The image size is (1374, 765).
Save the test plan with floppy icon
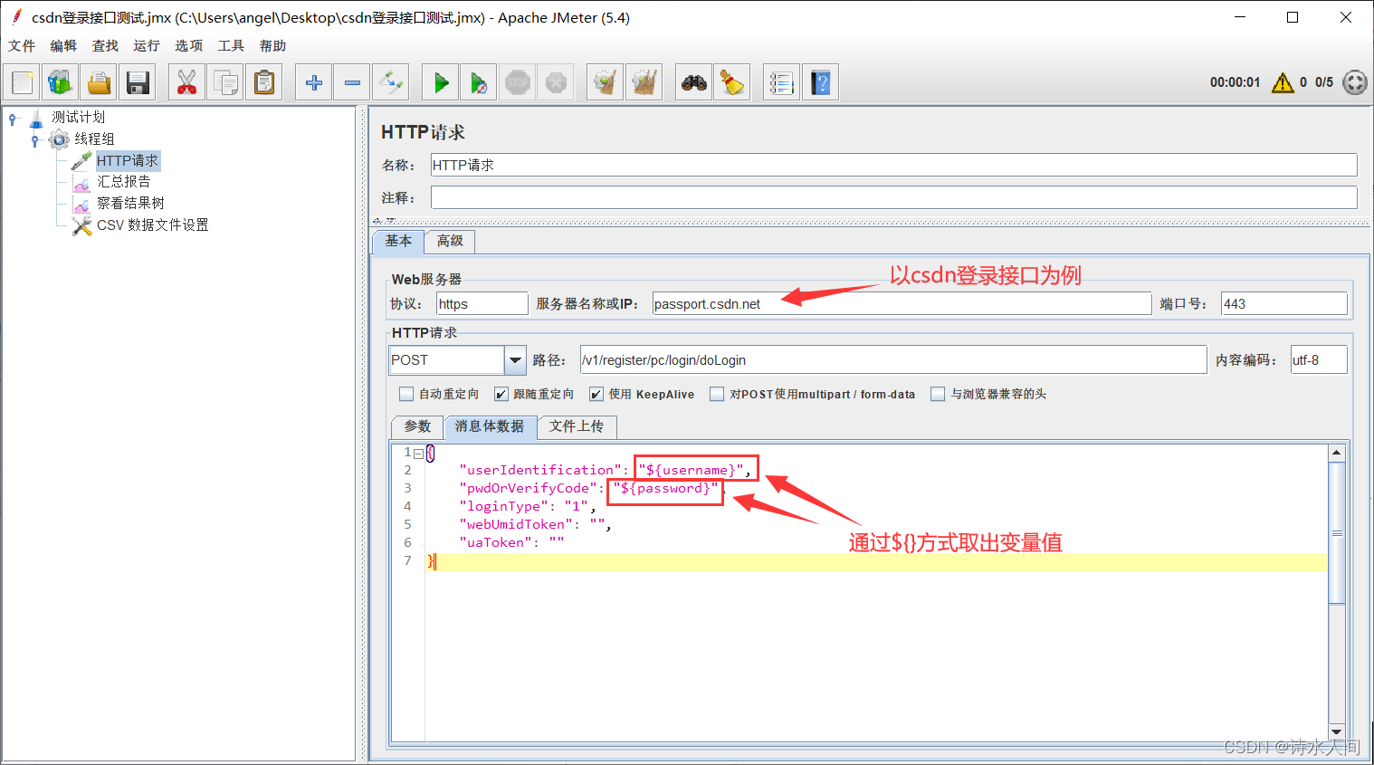click(138, 82)
